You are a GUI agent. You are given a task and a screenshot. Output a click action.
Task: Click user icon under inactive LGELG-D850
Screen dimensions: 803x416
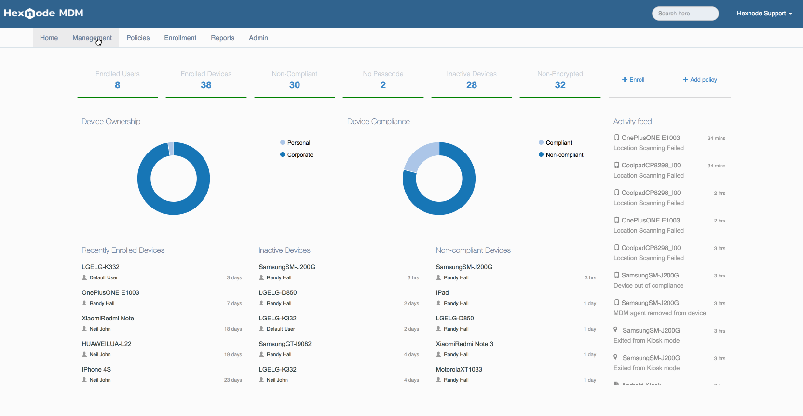(x=261, y=303)
